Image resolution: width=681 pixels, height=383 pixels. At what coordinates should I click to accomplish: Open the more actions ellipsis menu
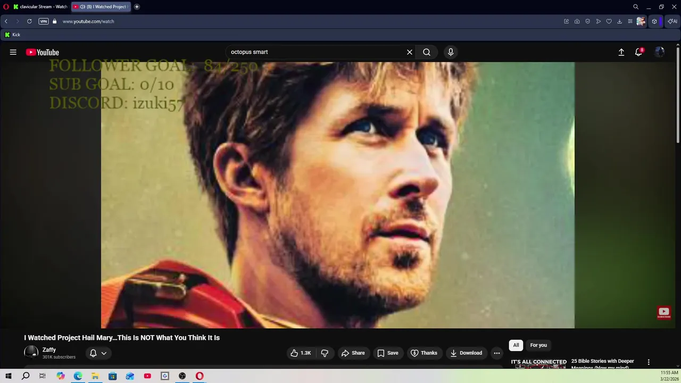click(x=497, y=353)
